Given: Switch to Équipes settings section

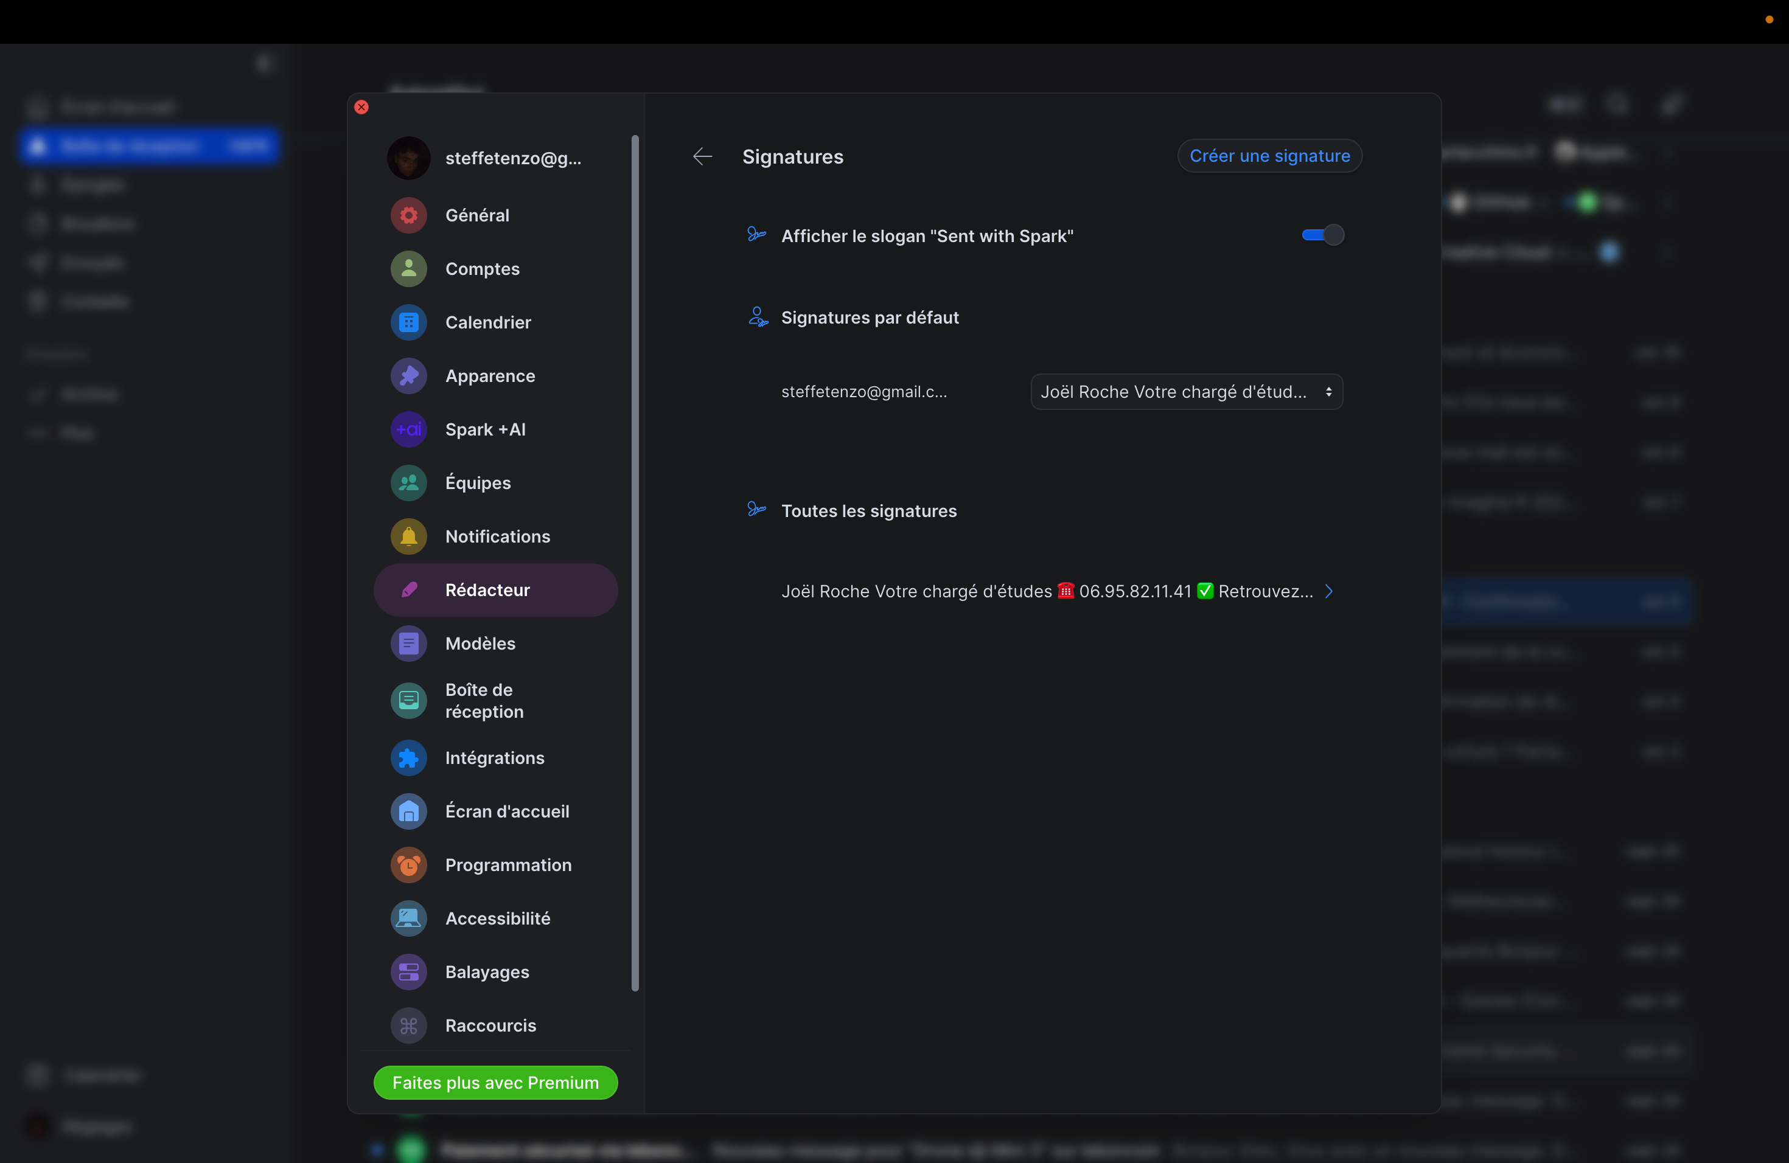Looking at the screenshot, I should 477,483.
